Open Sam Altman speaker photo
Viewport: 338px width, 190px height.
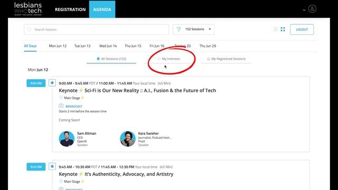[x=67, y=139]
